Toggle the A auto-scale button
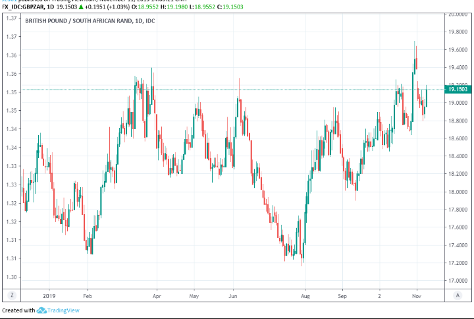This screenshot has height=319, width=474. point(458,295)
